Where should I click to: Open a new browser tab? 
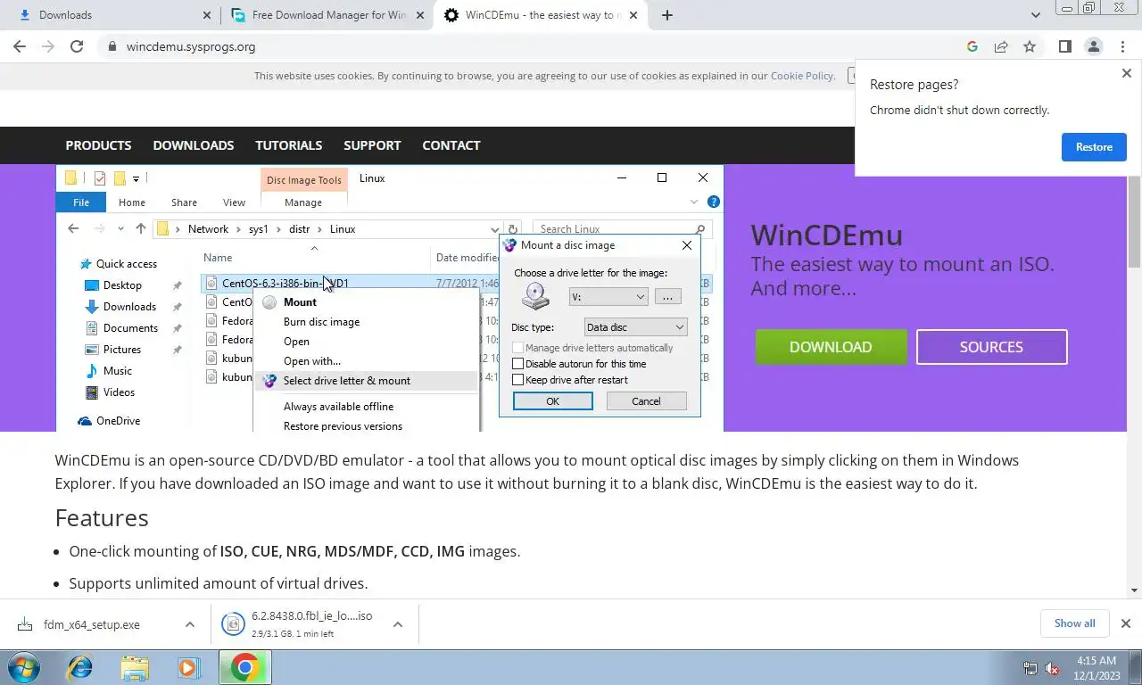tap(667, 15)
